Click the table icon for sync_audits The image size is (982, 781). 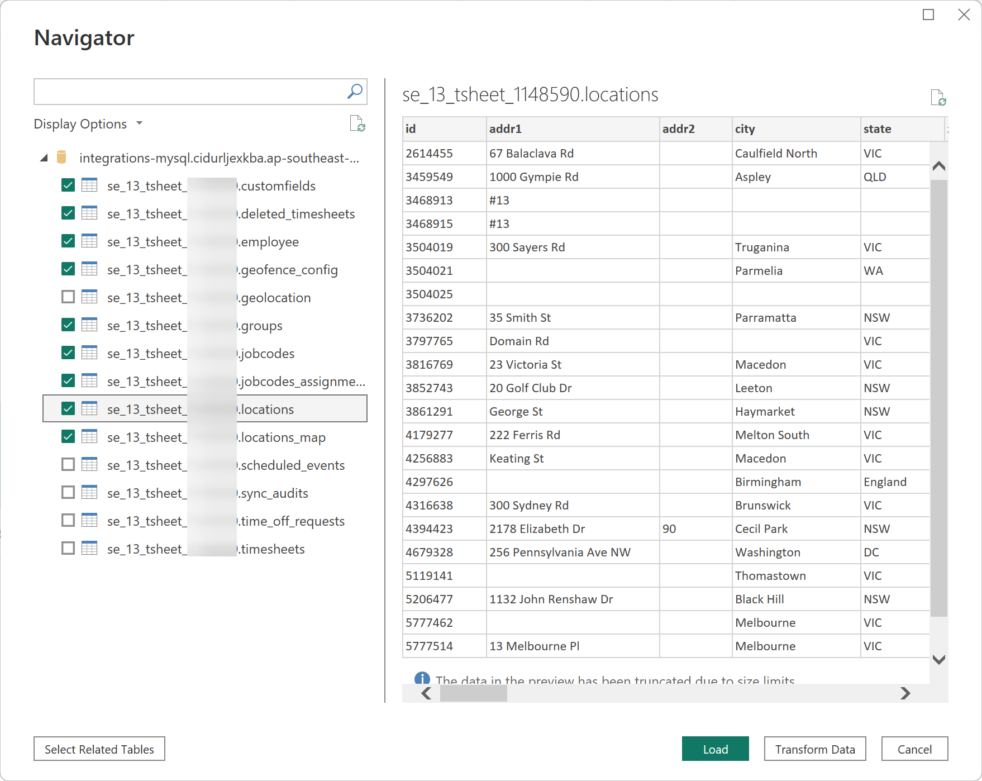pos(89,493)
